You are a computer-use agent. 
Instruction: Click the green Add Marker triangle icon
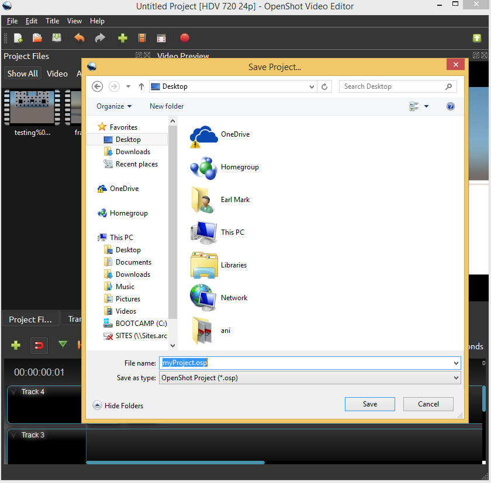(x=63, y=345)
